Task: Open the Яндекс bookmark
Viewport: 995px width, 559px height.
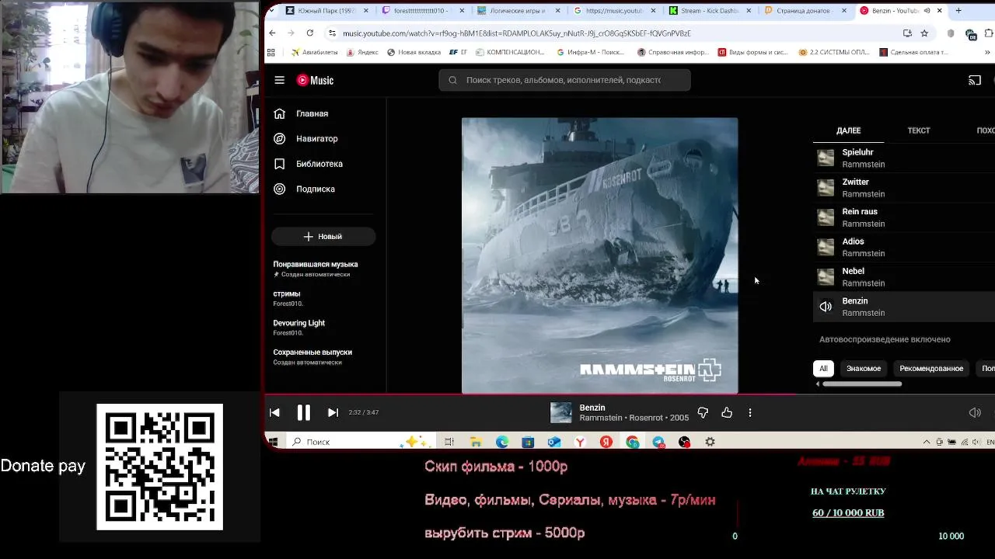Action: 362,53
